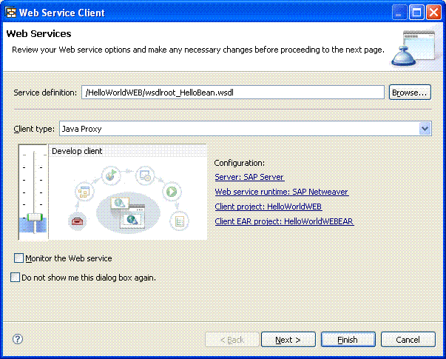The width and height of the screenshot is (446, 359).
Task: Click the central globe windows image
Action: pyautogui.click(x=126, y=209)
